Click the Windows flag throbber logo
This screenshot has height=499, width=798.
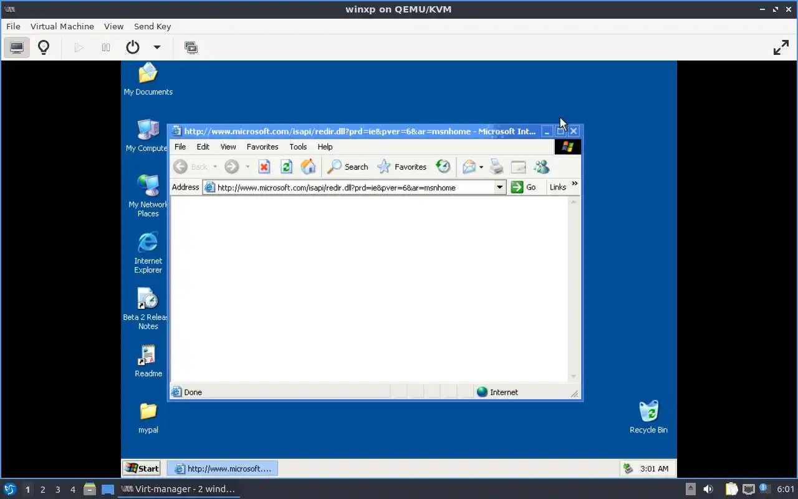[567, 147]
